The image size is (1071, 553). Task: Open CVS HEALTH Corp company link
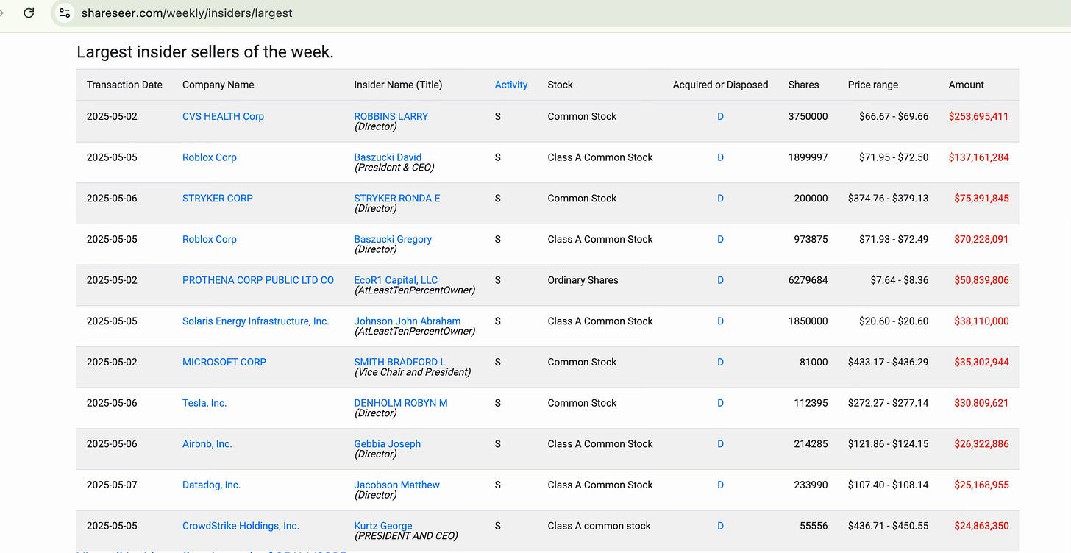click(223, 116)
